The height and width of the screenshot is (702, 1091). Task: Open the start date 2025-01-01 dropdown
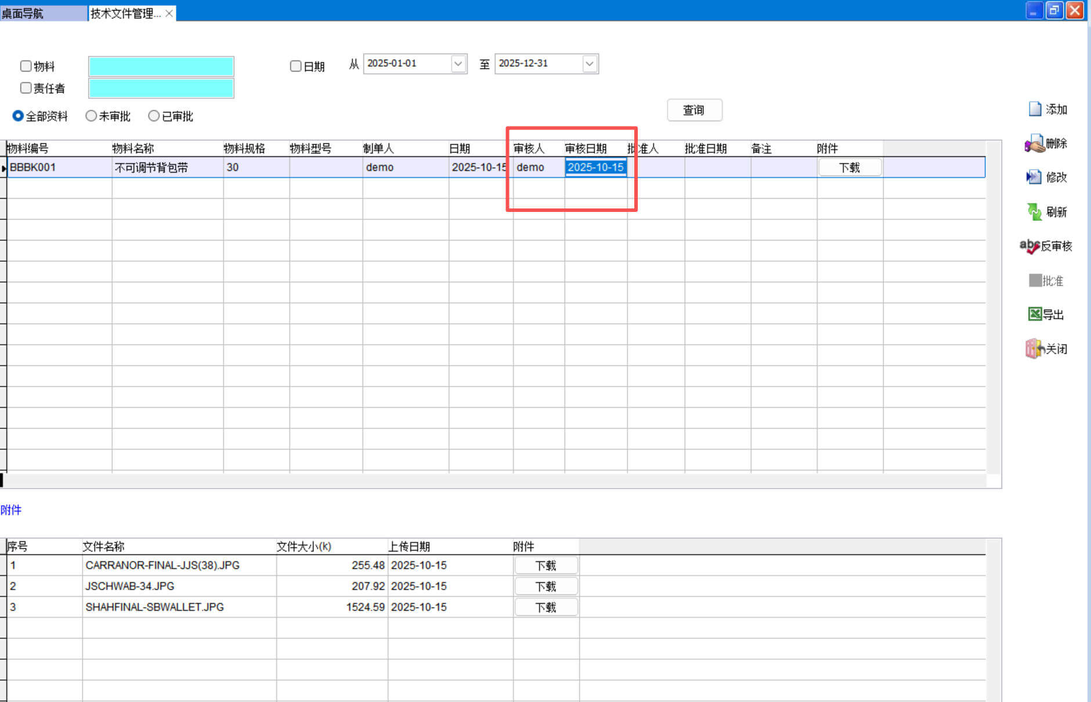pos(458,64)
